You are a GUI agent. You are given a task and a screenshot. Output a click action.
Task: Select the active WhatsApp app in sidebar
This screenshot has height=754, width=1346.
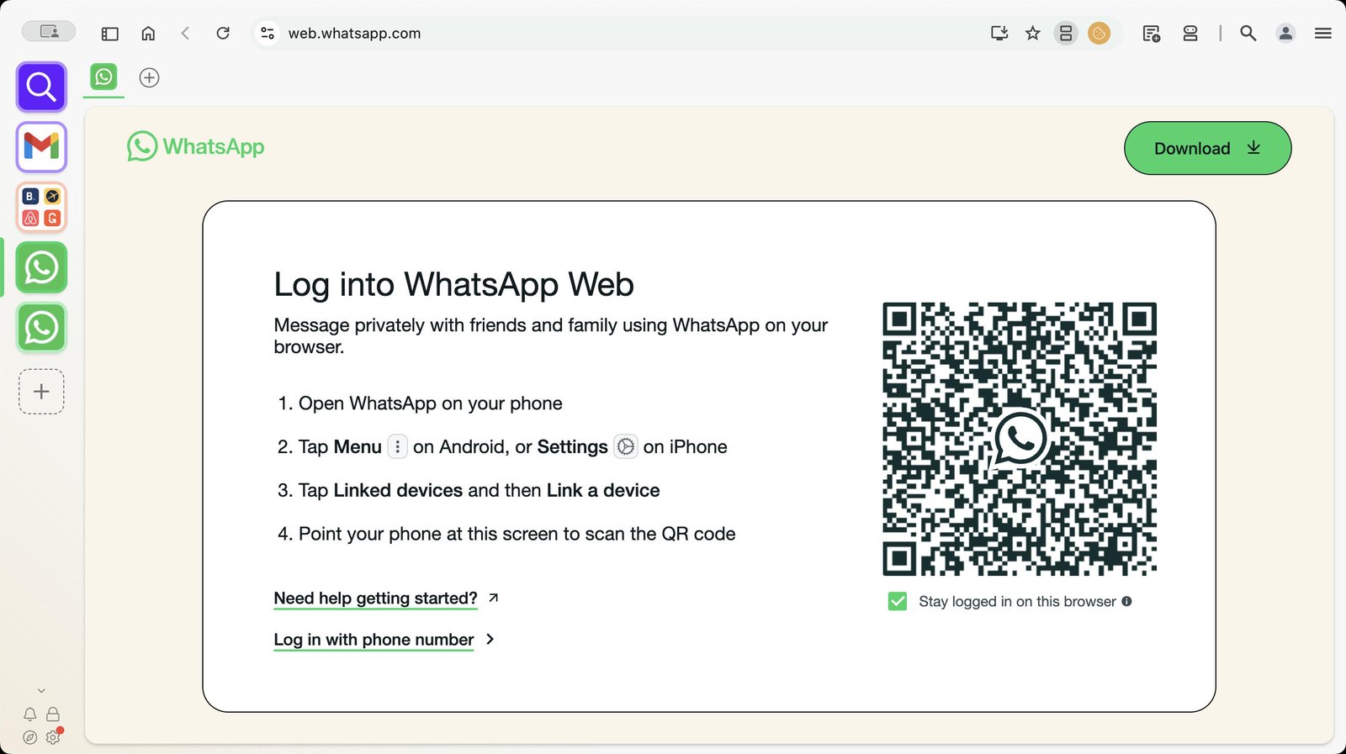(41, 267)
